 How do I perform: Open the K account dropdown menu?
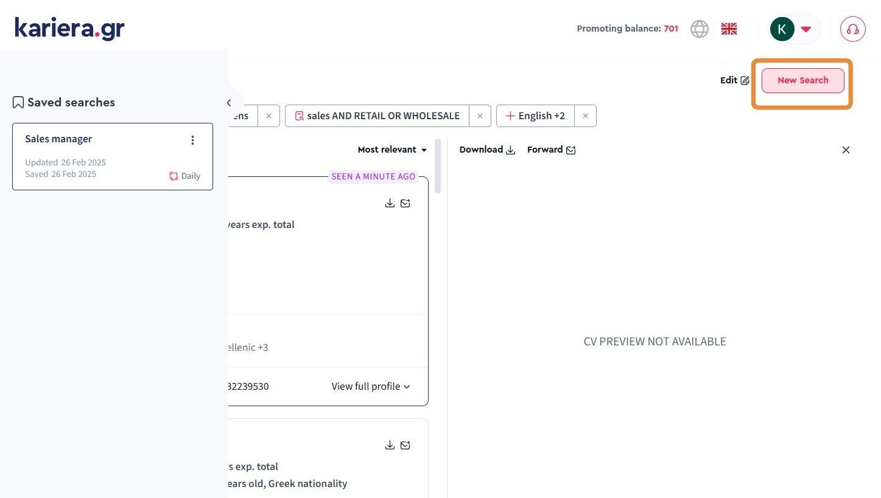click(x=793, y=29)
